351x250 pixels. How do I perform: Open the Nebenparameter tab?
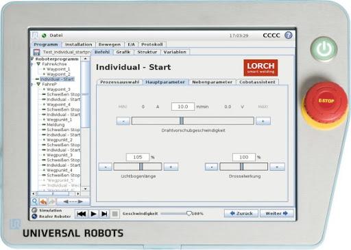coord(212,82)
